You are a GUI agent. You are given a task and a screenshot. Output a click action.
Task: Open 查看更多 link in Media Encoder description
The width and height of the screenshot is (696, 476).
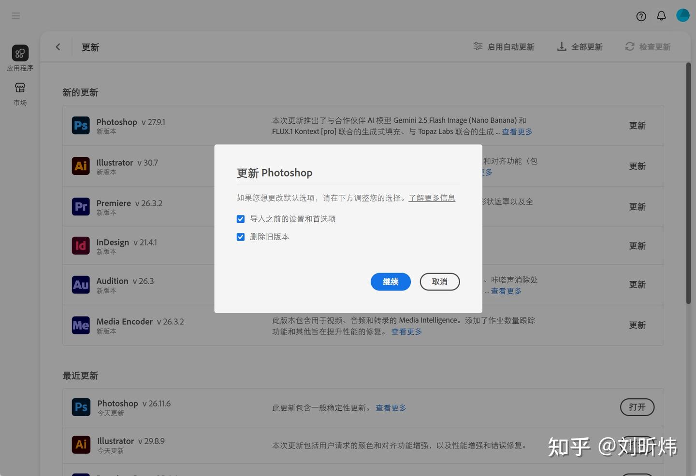click(x=406, y=332)
